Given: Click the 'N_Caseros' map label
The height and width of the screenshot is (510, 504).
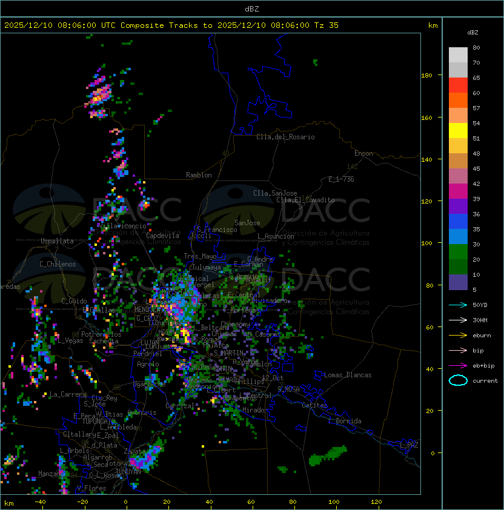Looking at the screenshot, I should pos(264,334).
